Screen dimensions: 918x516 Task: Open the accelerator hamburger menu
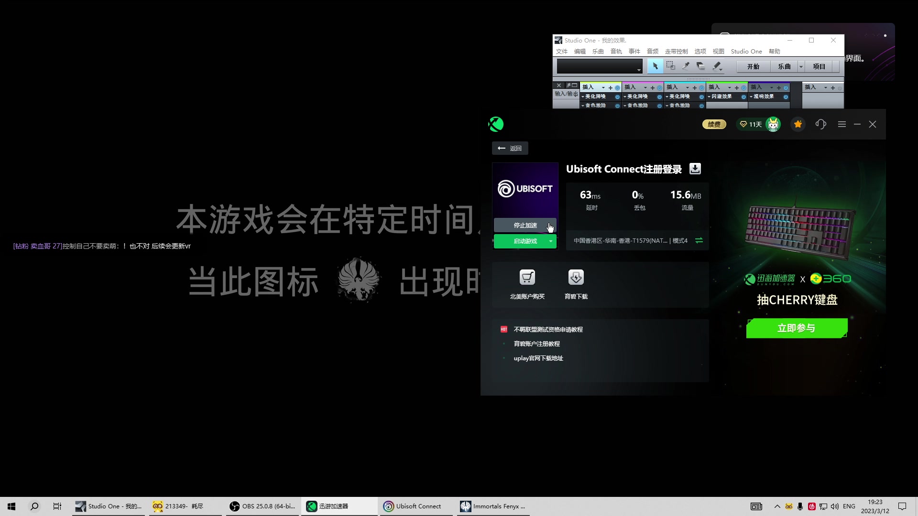[842, 124]
